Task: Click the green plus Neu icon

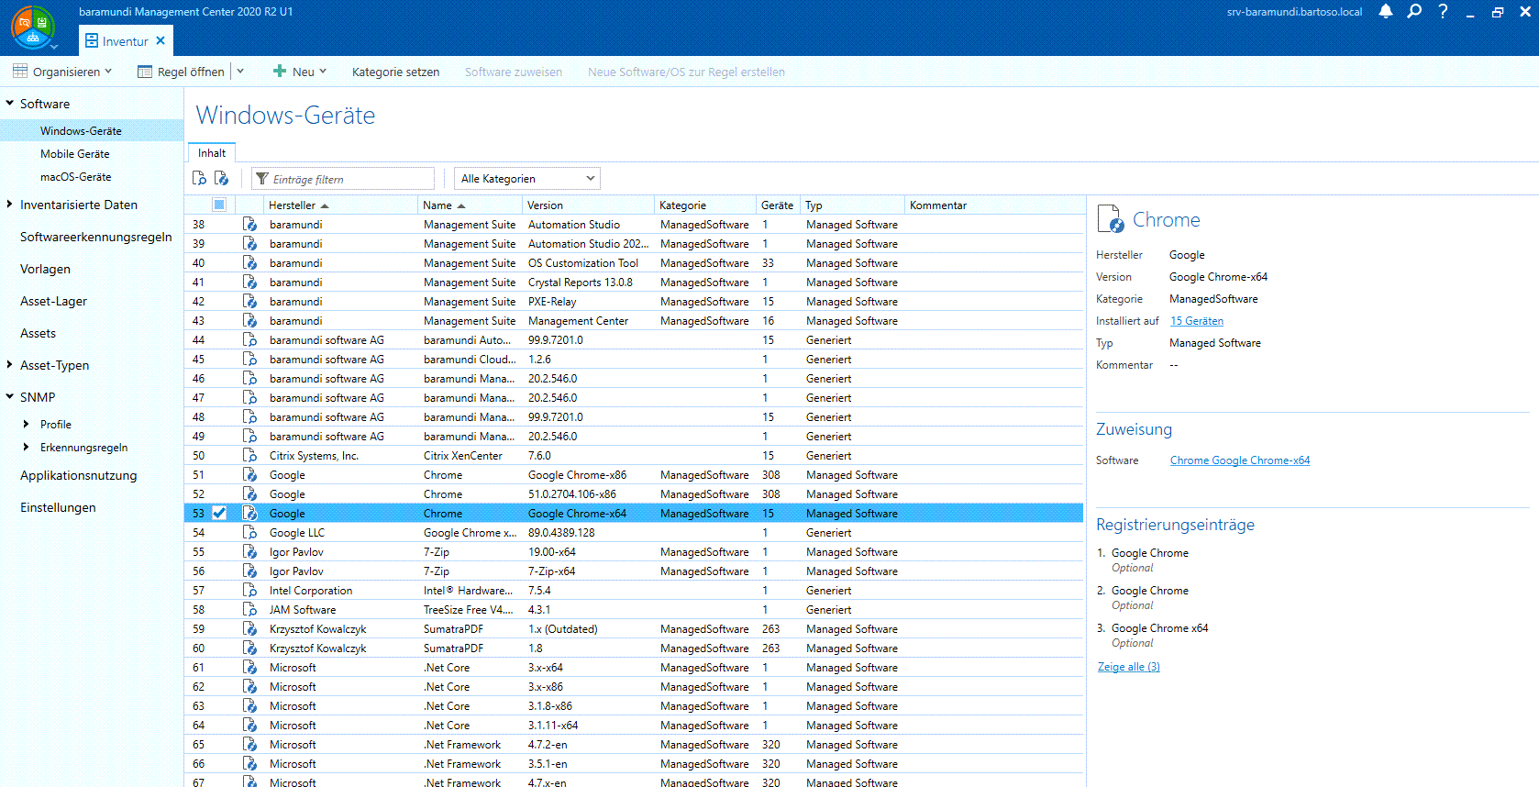Action: pyautogui.click(x=280, y=72)
